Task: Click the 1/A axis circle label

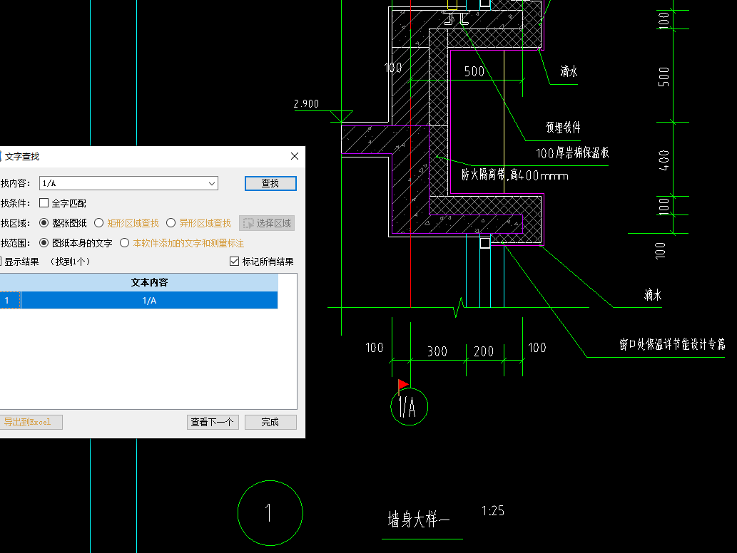Action: (x=409, y=406)
